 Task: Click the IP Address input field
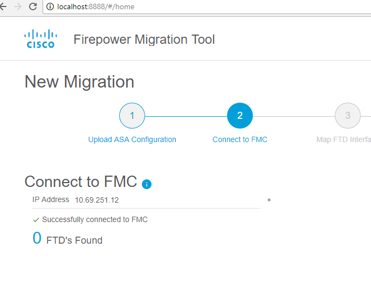pyautogui.click(x=146, y=200)
